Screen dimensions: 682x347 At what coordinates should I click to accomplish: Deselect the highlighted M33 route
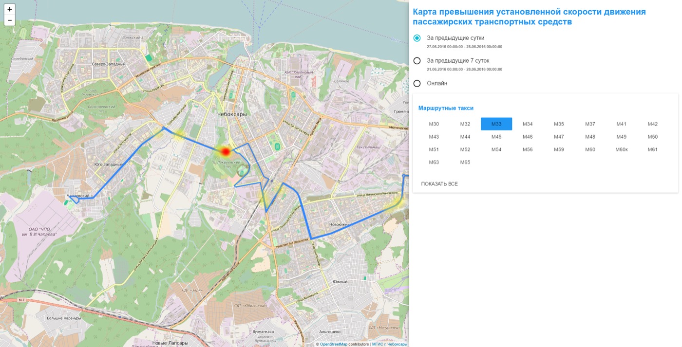click(496, 124)
